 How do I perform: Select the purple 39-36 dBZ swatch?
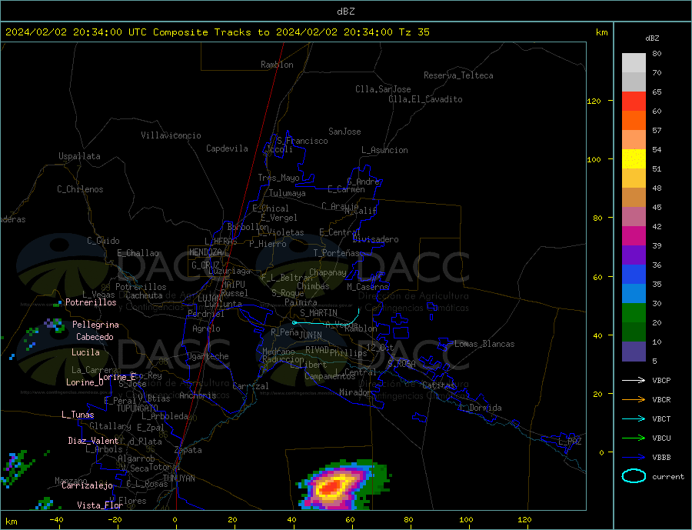[x=634, y=255]
